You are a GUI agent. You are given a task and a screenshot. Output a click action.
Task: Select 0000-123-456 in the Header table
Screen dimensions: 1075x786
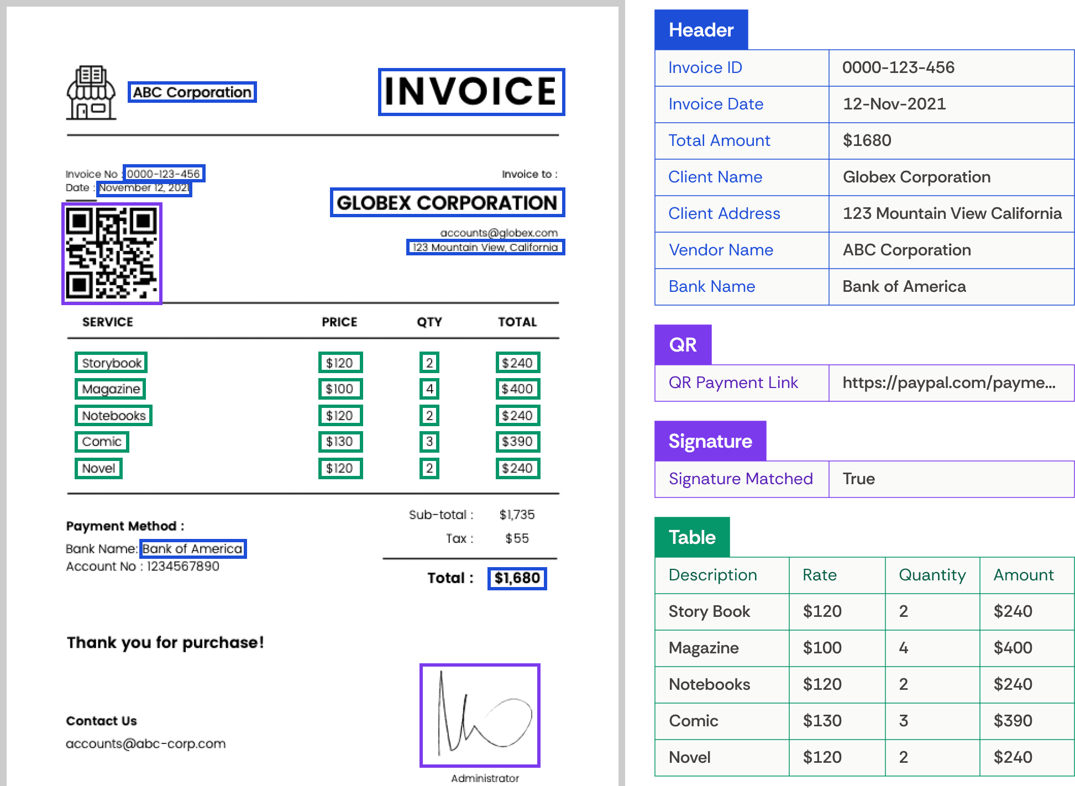pyautogui.click(x=899, y=67)
